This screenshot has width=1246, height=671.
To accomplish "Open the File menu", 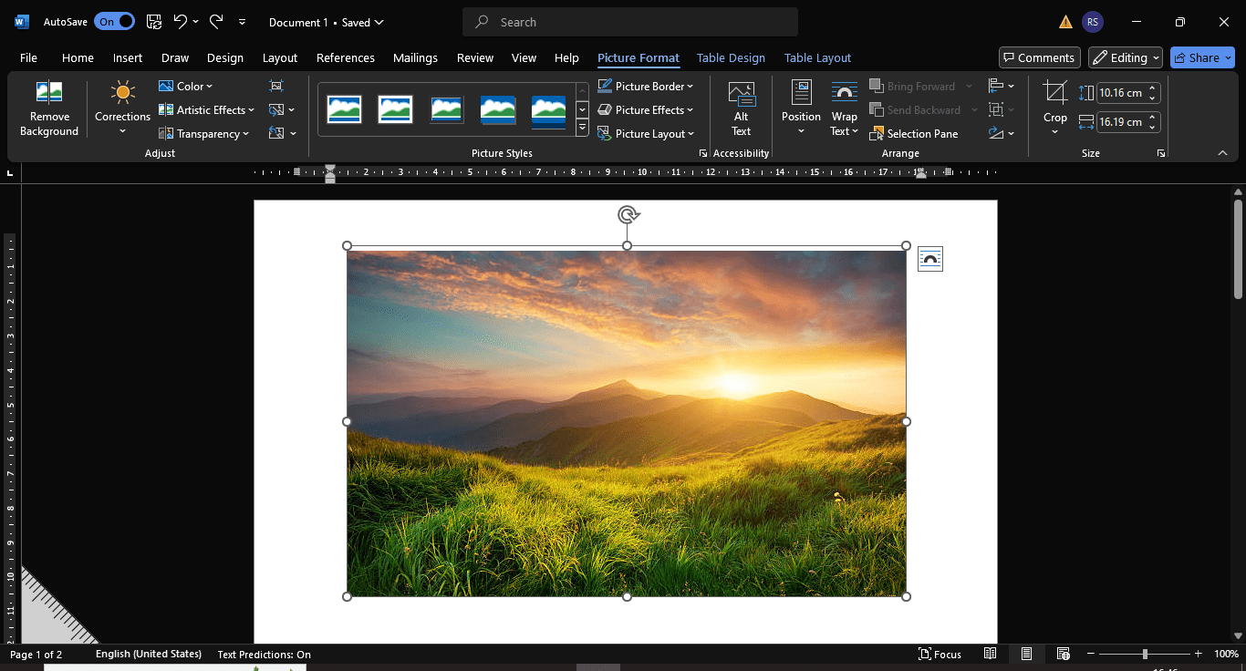I will coord(28,57).
